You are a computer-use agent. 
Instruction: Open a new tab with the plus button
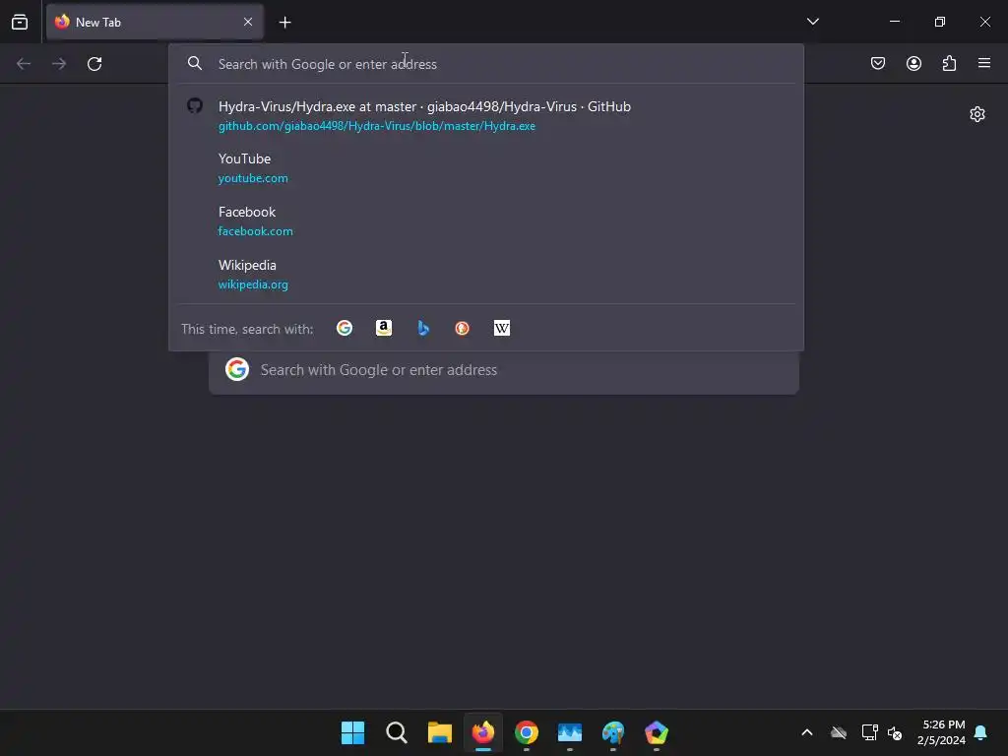[x=284, y=23]
